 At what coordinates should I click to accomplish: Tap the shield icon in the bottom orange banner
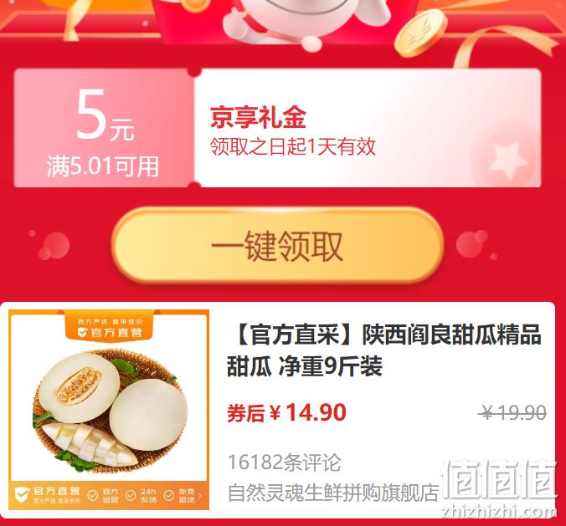coord(23,494)
